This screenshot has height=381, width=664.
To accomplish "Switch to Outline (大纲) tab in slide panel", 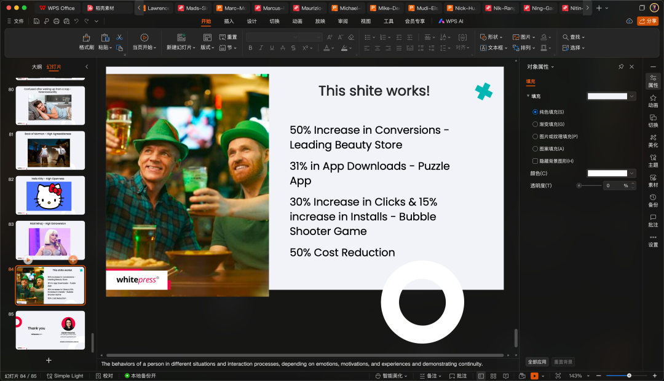I will click(37, 67).
